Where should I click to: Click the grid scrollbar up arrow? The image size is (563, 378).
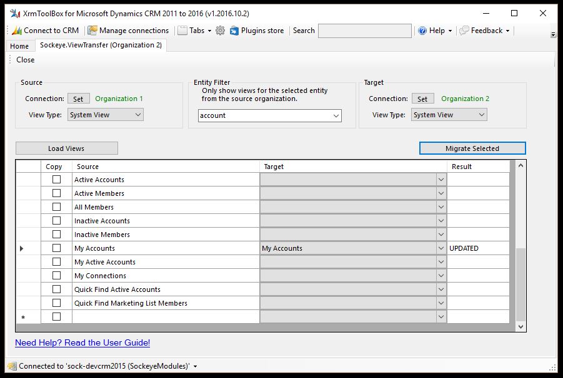tap(521, 165)
